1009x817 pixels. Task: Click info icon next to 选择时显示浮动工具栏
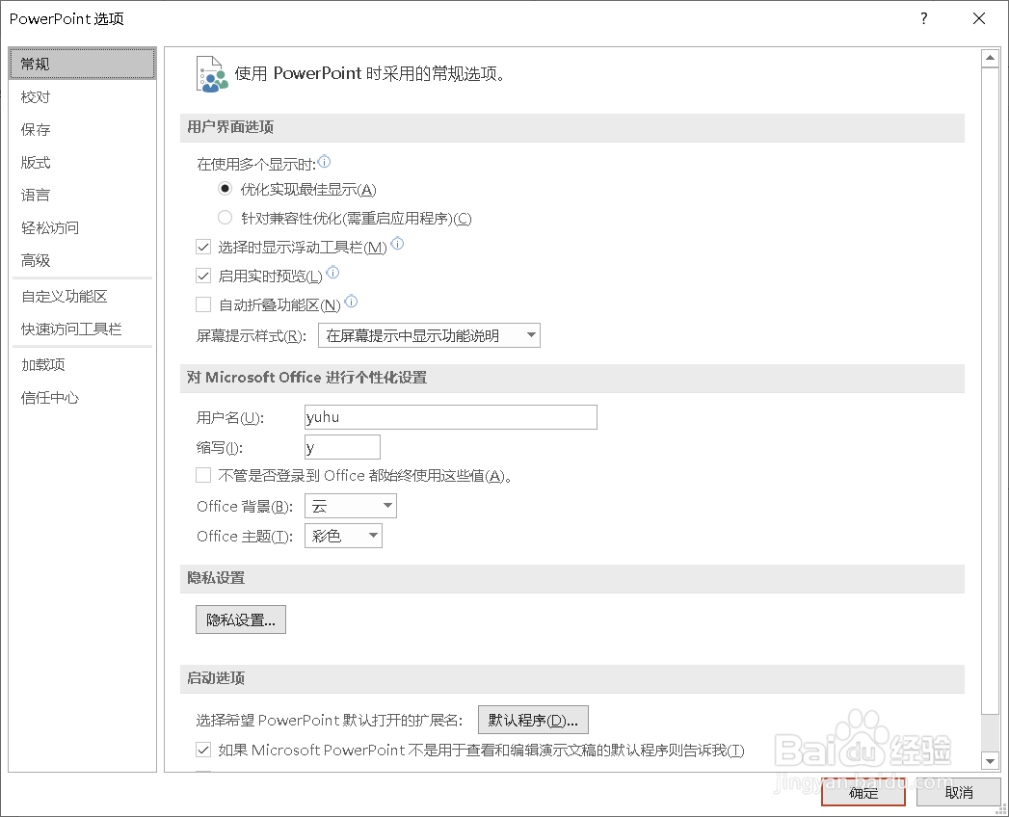click(398, 243)
